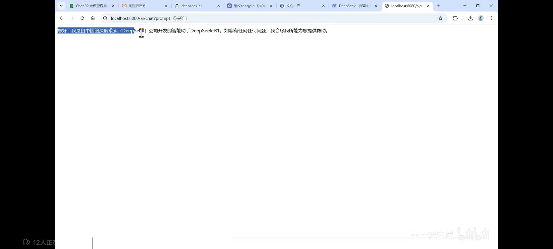Go forward to the next page
This screenshot has height=249, width=553.
[x=72, y=18]
